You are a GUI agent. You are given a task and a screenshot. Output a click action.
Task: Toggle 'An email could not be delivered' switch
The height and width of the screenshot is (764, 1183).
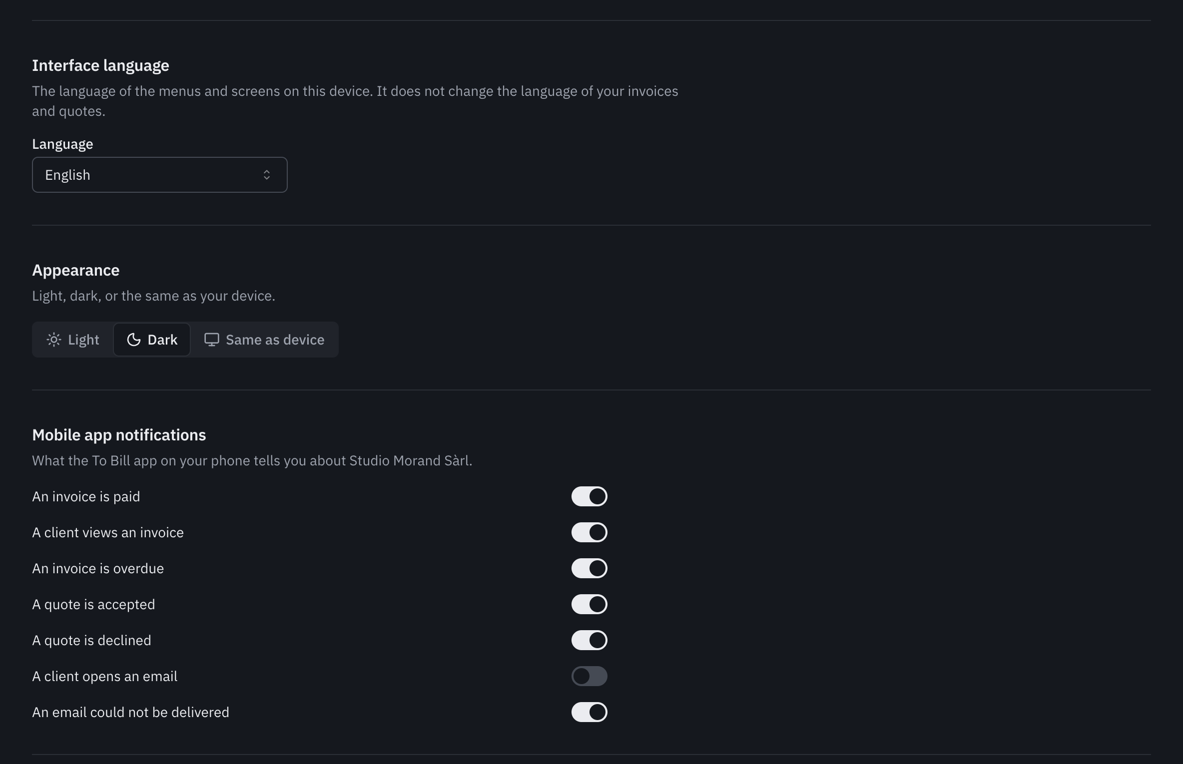[590, 712]
